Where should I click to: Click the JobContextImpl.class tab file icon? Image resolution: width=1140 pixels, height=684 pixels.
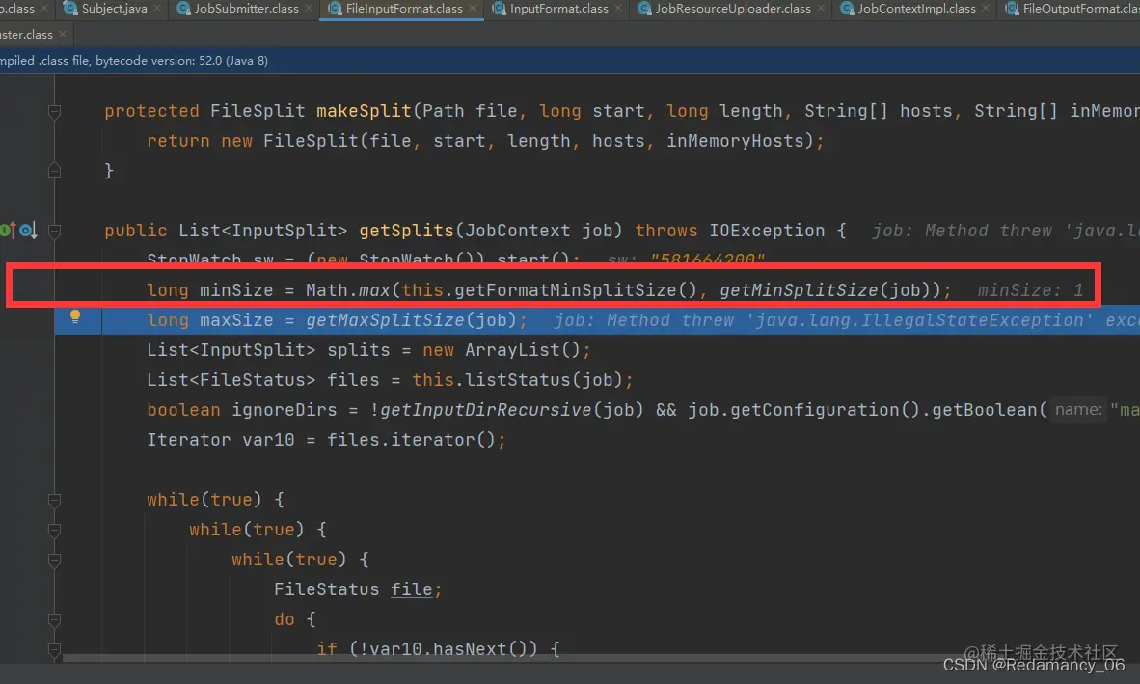[x=847, y=8]
